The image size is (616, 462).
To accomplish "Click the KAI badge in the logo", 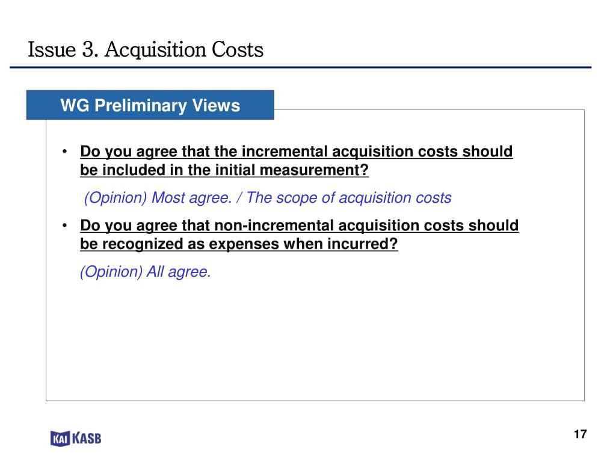I will click(60, 439).
